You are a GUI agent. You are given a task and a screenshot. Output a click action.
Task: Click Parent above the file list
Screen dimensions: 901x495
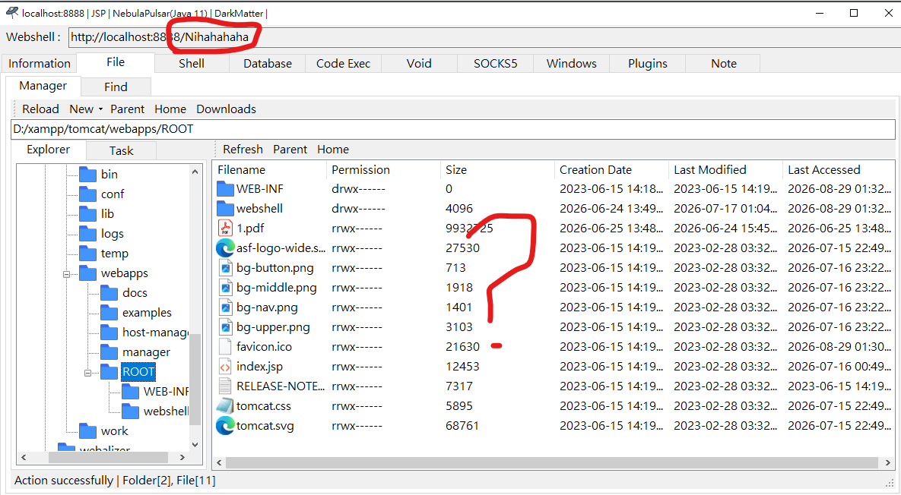point(290,149)
